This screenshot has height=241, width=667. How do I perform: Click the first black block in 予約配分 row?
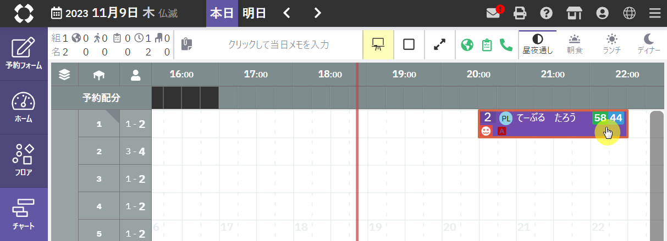point(157,98)
